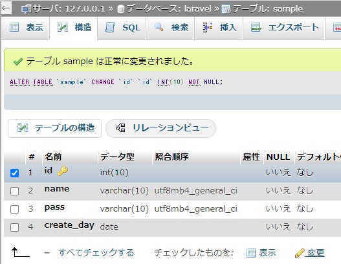Check the create_day column checkbox

point(15,228)
